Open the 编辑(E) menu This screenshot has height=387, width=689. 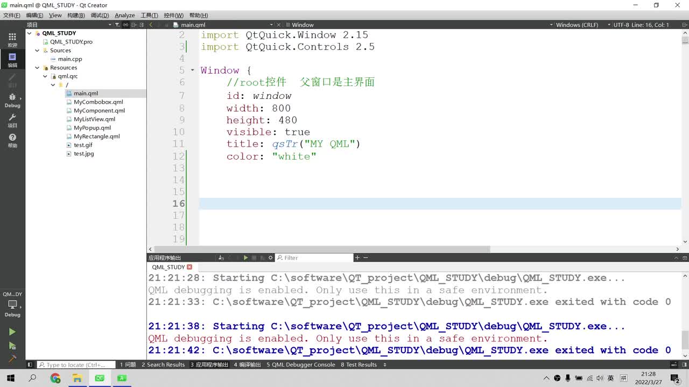[x=34, y=16]
